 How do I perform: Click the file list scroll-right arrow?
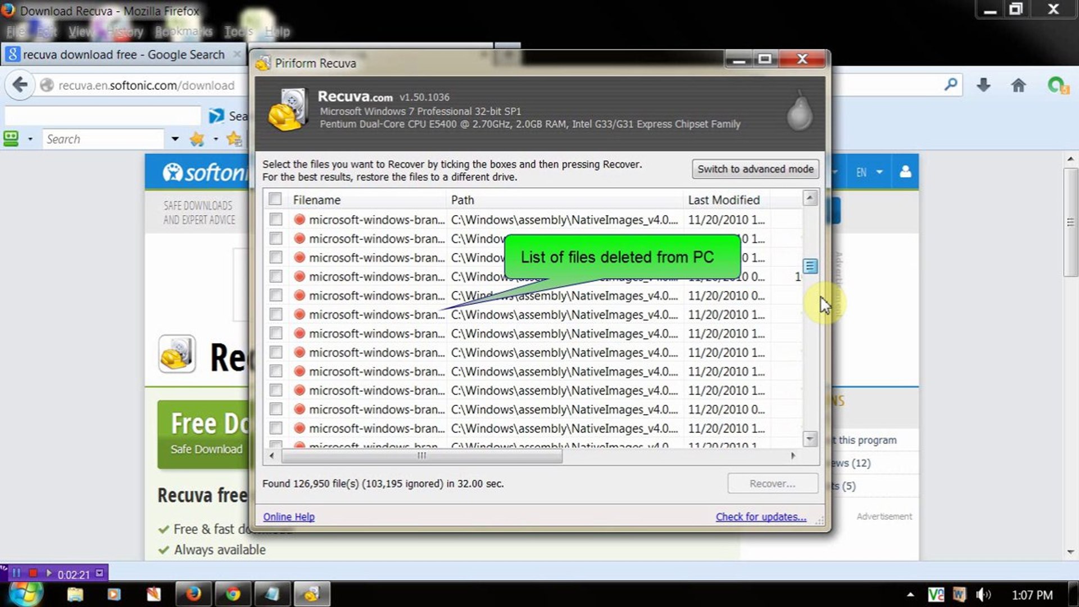pyautogui.click(x=793, y=456)
